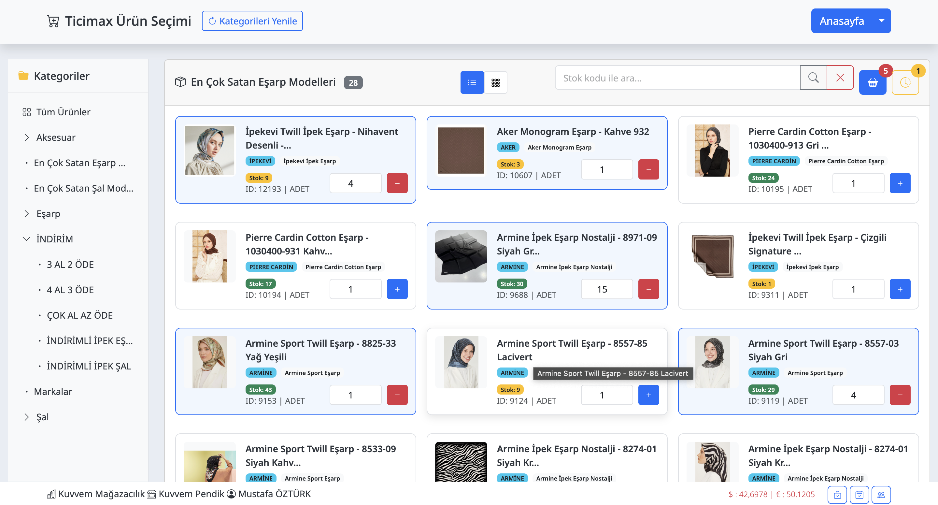938x505 pixels.
Task: Click the clock history icon button
Action: (904, 82)
